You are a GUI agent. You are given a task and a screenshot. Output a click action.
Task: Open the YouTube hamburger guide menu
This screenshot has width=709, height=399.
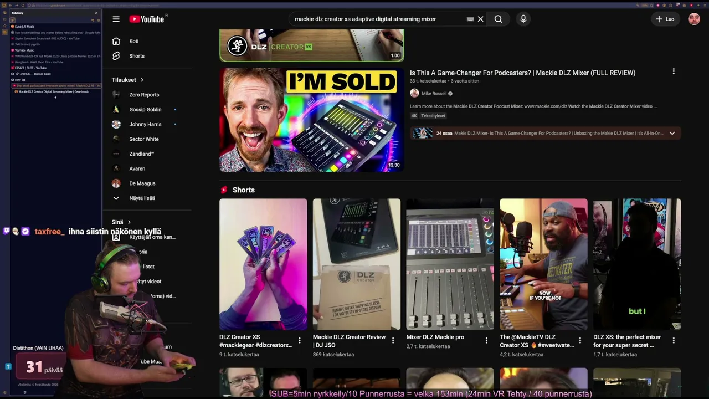116,19
